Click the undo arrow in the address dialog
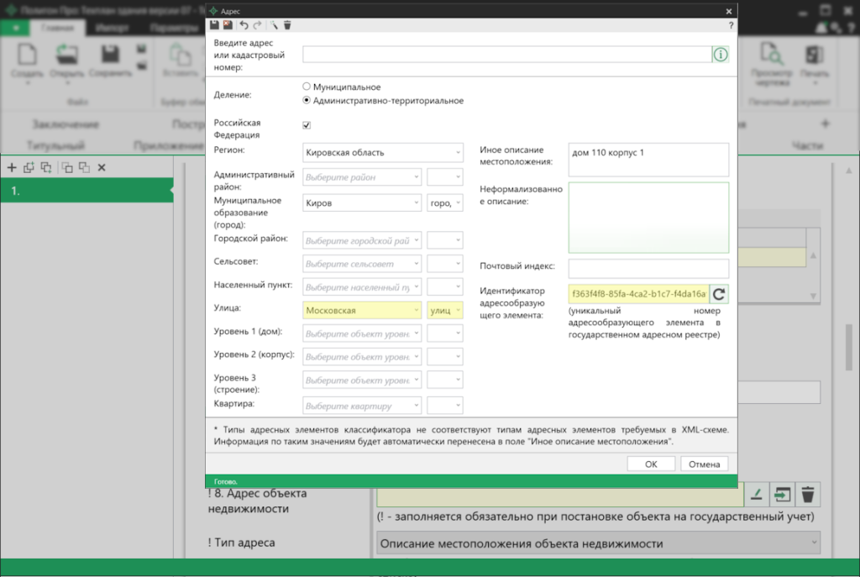 [x=244, y=26]
